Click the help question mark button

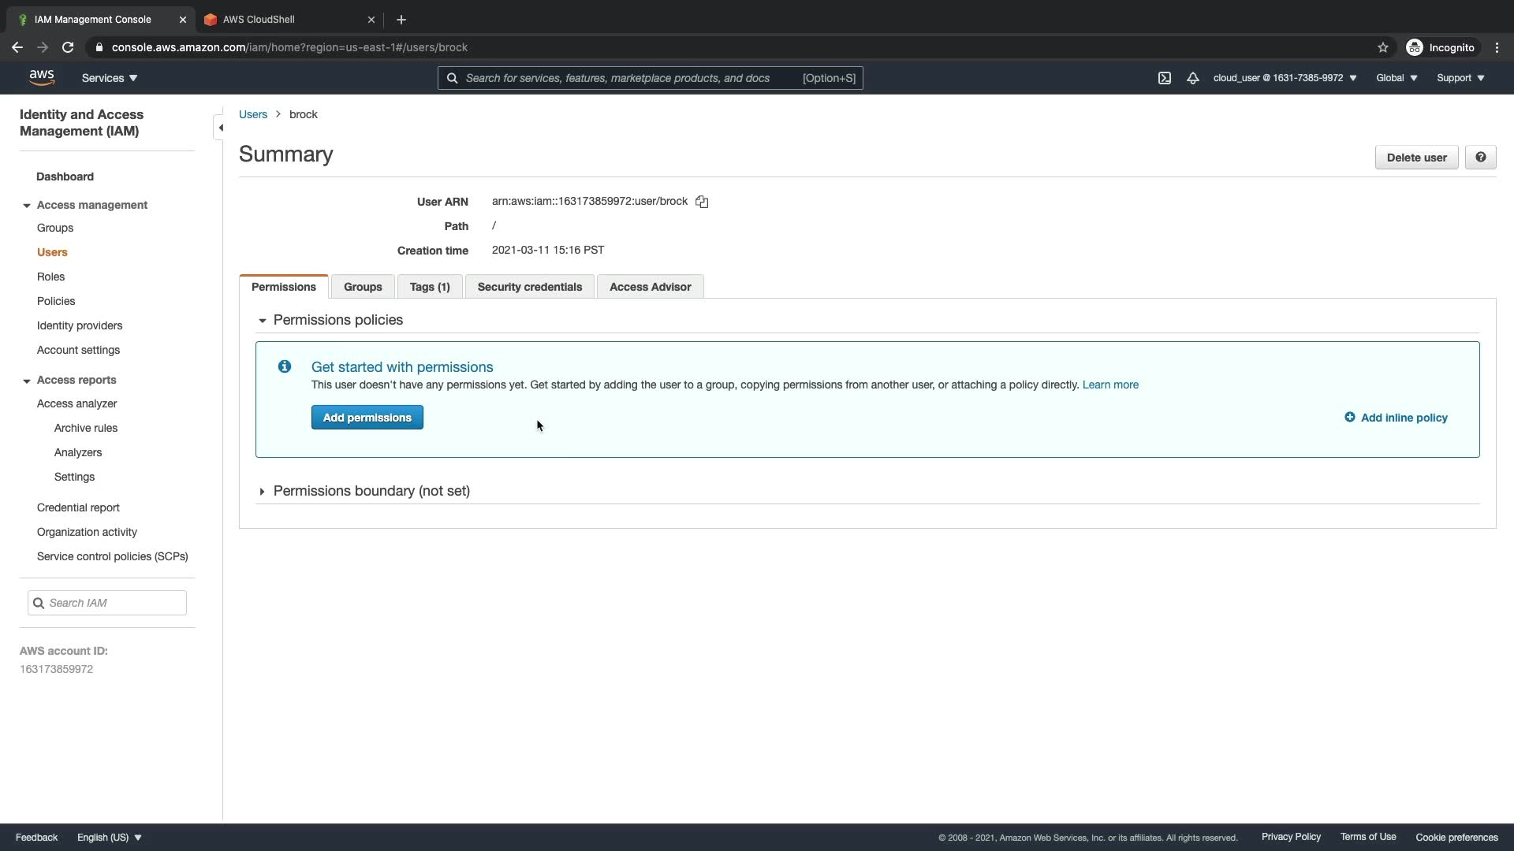[1480, 158]
